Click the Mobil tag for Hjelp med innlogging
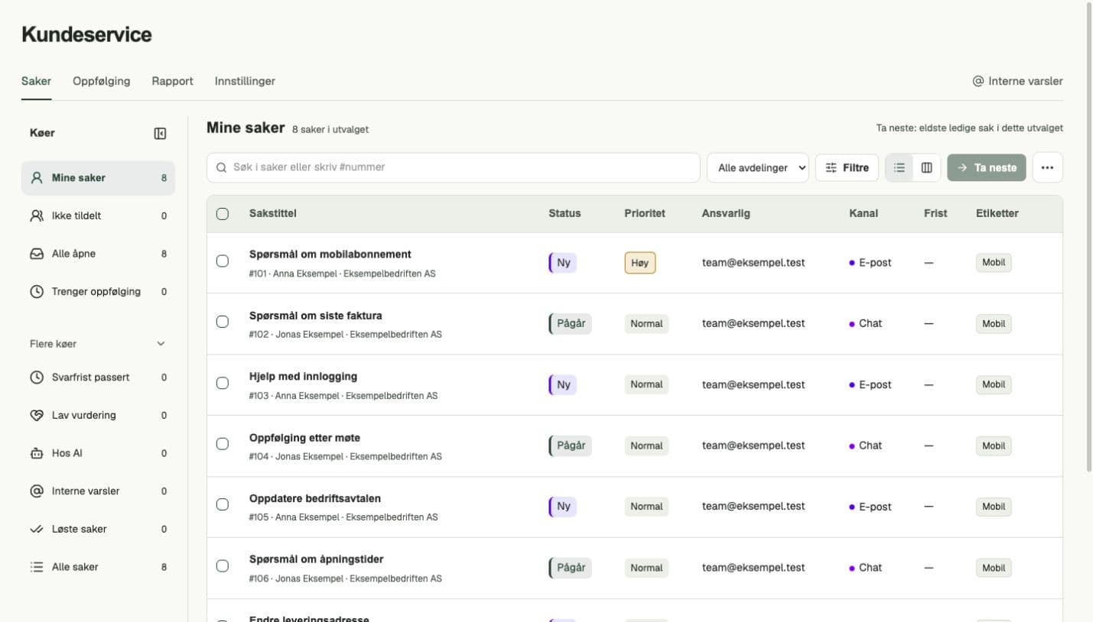1093x622 pixels. point(994,384)
